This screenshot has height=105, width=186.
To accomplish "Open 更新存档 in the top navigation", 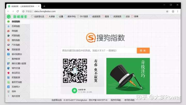I will tap(70, 16).
